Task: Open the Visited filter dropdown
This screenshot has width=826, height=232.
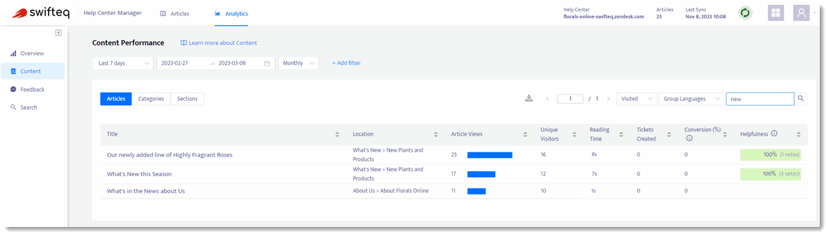Action: 637,98
